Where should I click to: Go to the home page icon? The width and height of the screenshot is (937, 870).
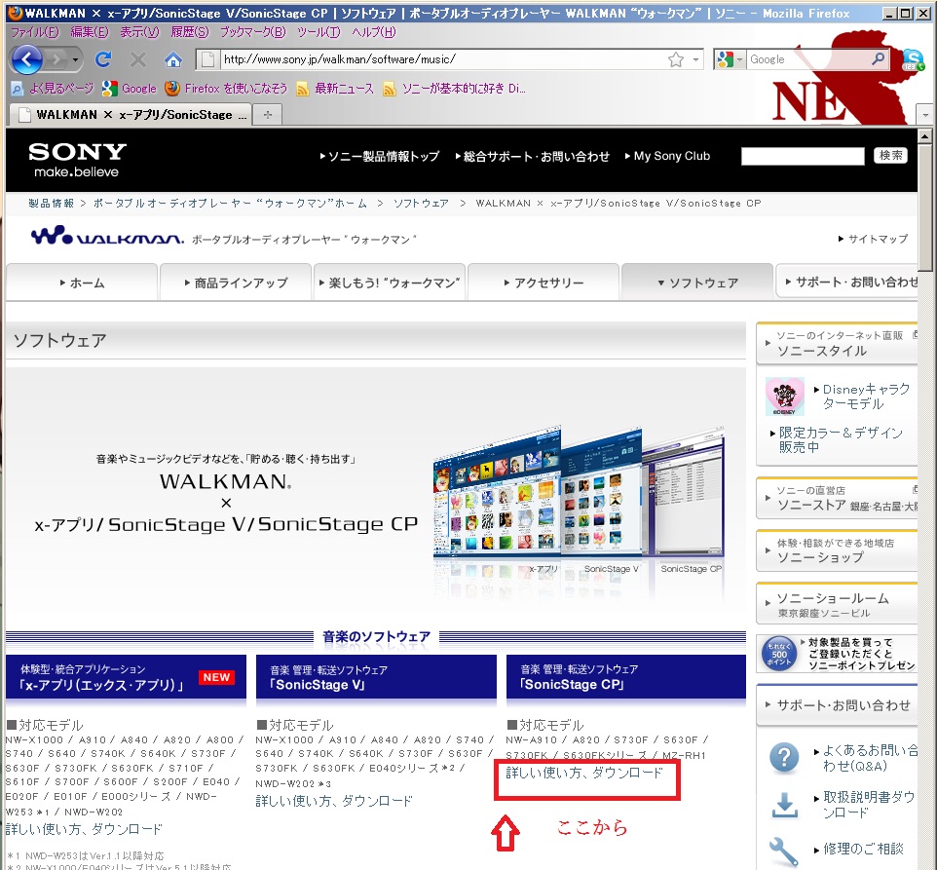(x=172, y=59)
